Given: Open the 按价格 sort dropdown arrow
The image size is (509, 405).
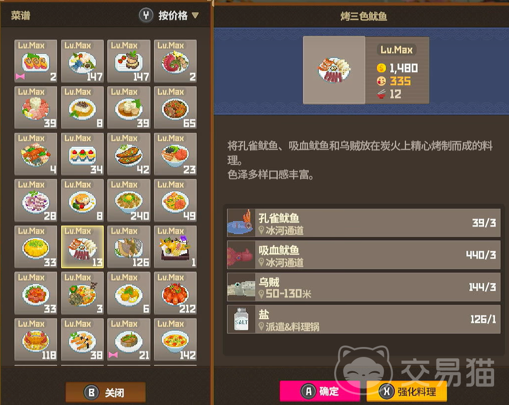Looking at the screenshot, I should 195,15.
